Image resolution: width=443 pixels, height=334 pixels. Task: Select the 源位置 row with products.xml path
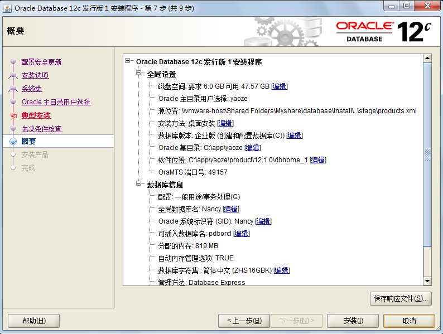tap(287, 111)
